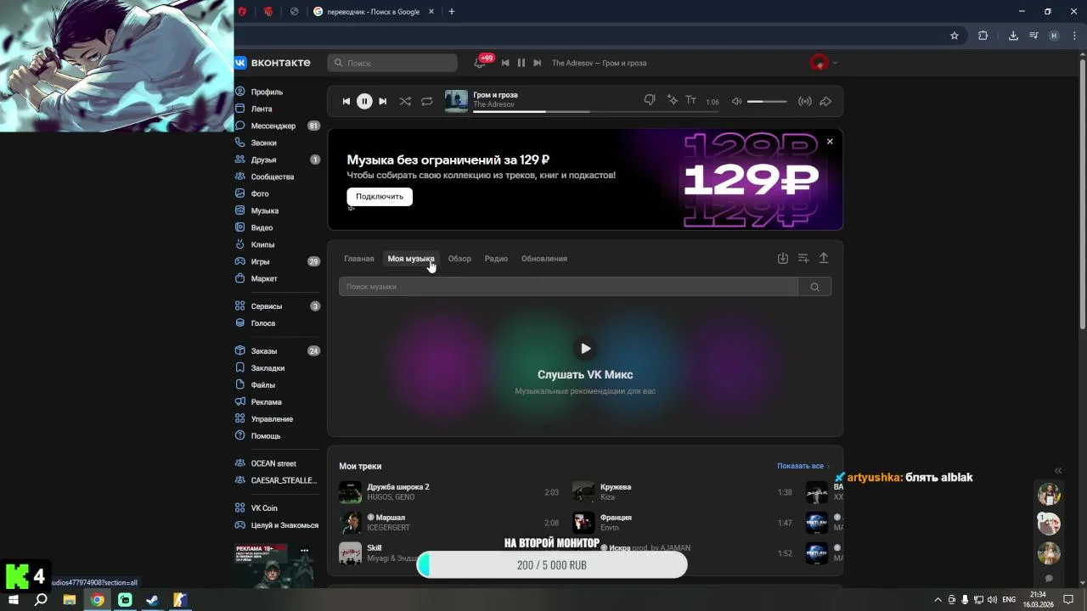The width and height of the screenshot is (1087, 611).
Task: Toggle shuffle in the music player
Action: coord(405,101)
